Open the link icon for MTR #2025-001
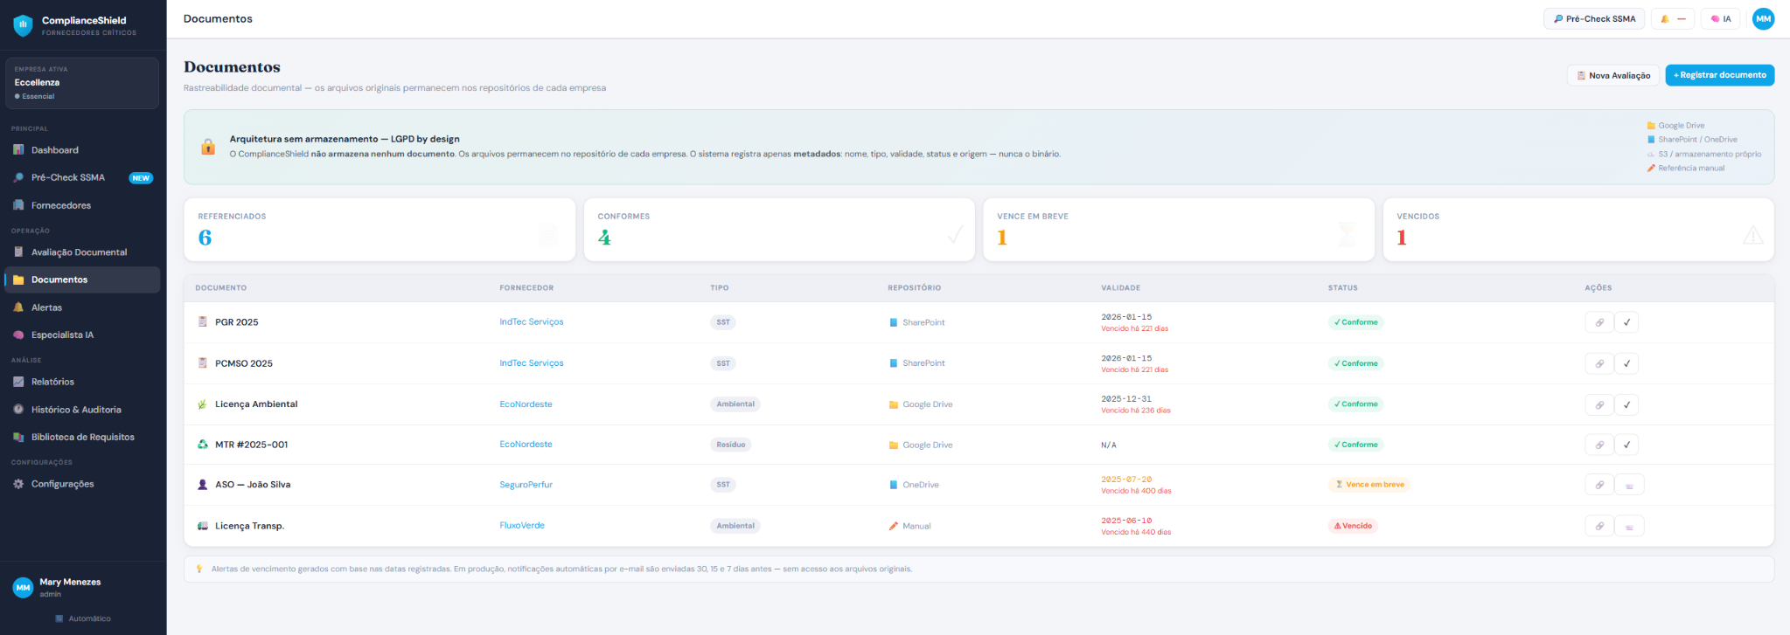The width and height of the screenshot is (1790, 635). click(1598, 445)
